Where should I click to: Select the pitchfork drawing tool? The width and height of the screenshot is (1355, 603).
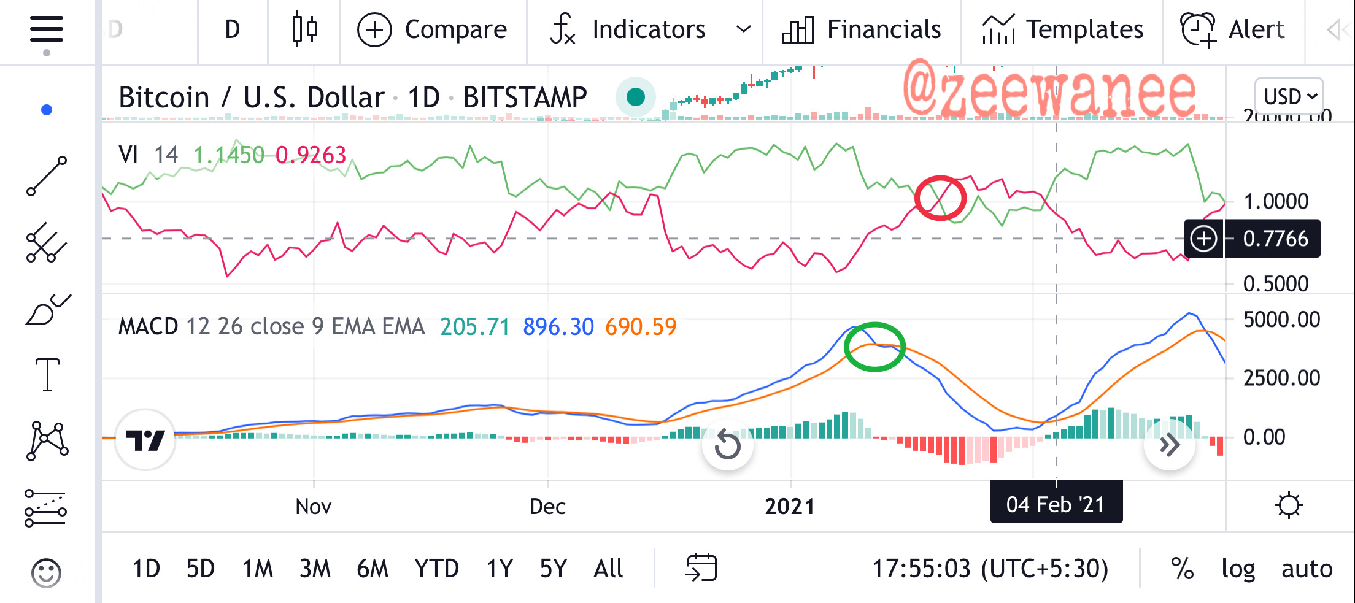coord(47,243)
